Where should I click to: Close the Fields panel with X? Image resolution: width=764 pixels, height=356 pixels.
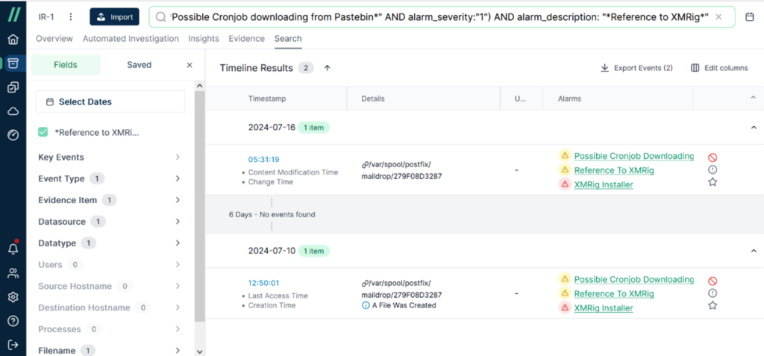click(190, 65)
